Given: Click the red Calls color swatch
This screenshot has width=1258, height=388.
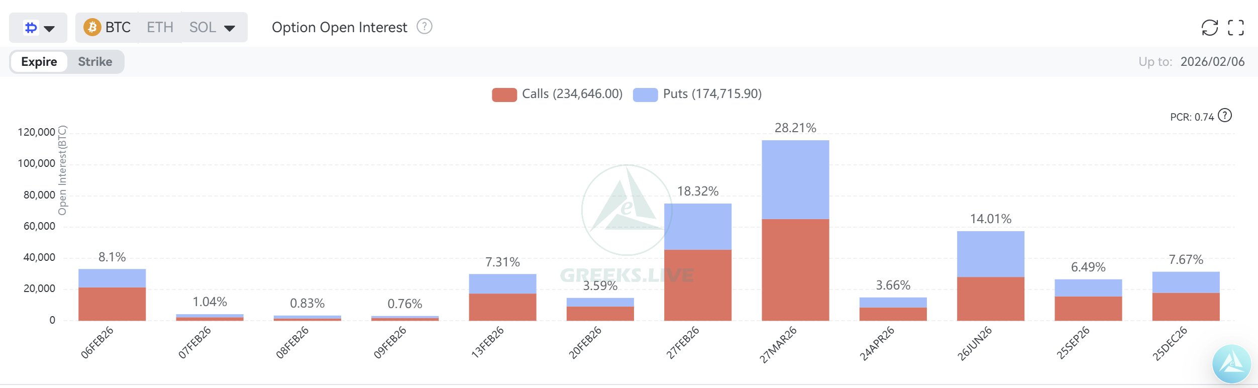Looking at the screenshot, I should pos(504,94).
